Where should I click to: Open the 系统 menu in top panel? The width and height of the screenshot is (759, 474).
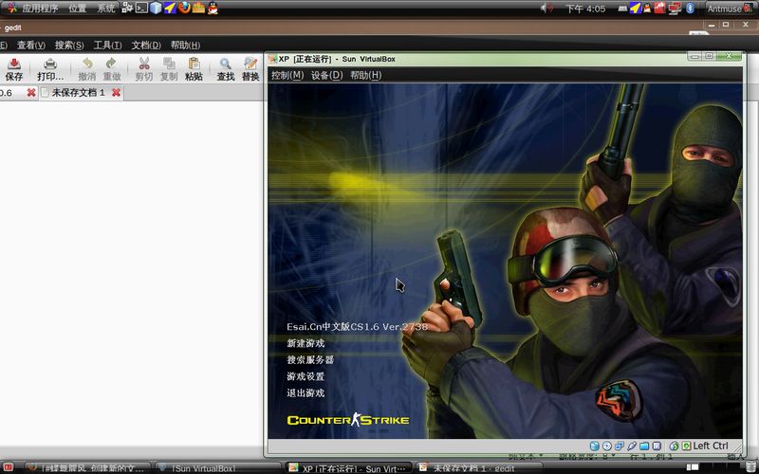[x=106, y=9]
